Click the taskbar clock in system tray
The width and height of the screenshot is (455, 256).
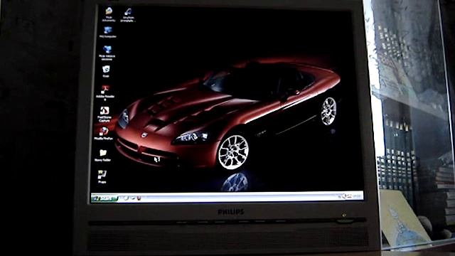pyautogui.click(x=357, y=196)
